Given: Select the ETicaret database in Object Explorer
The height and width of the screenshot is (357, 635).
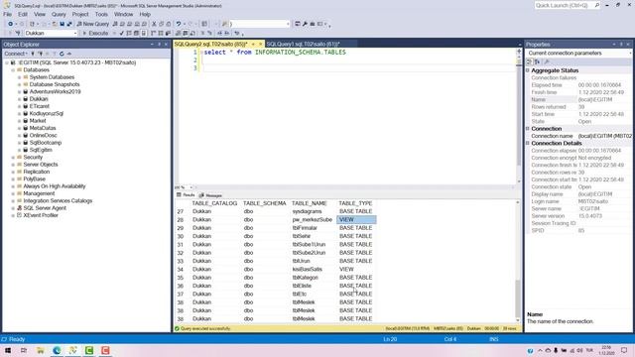Looking at the screenshot, I should point(40,106).
